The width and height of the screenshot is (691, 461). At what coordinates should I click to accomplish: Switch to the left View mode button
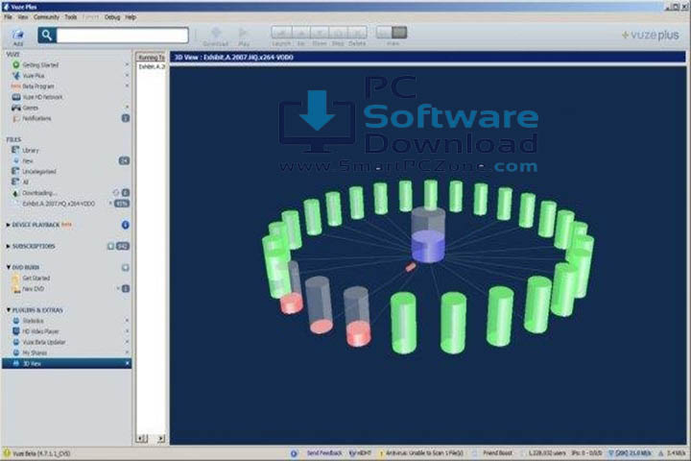point(384,33)
